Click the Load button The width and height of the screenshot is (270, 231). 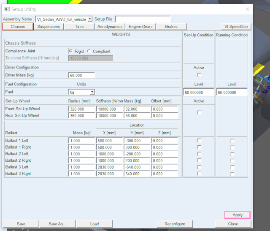[x=94, y=224]
